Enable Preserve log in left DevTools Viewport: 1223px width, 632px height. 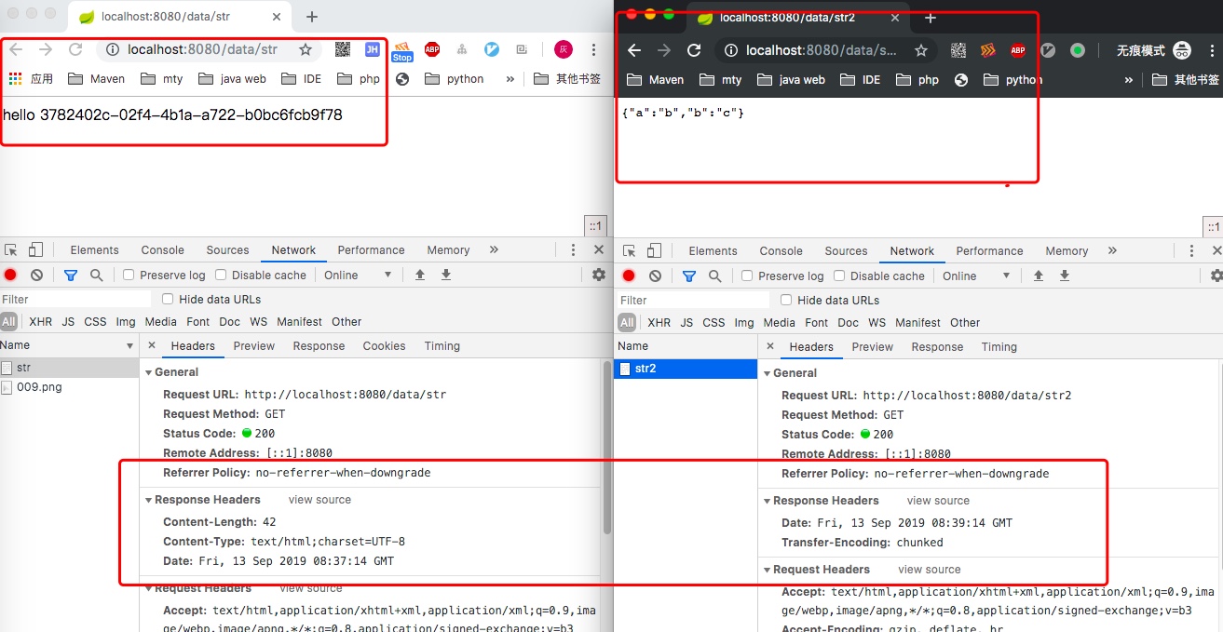pos(129,275)
